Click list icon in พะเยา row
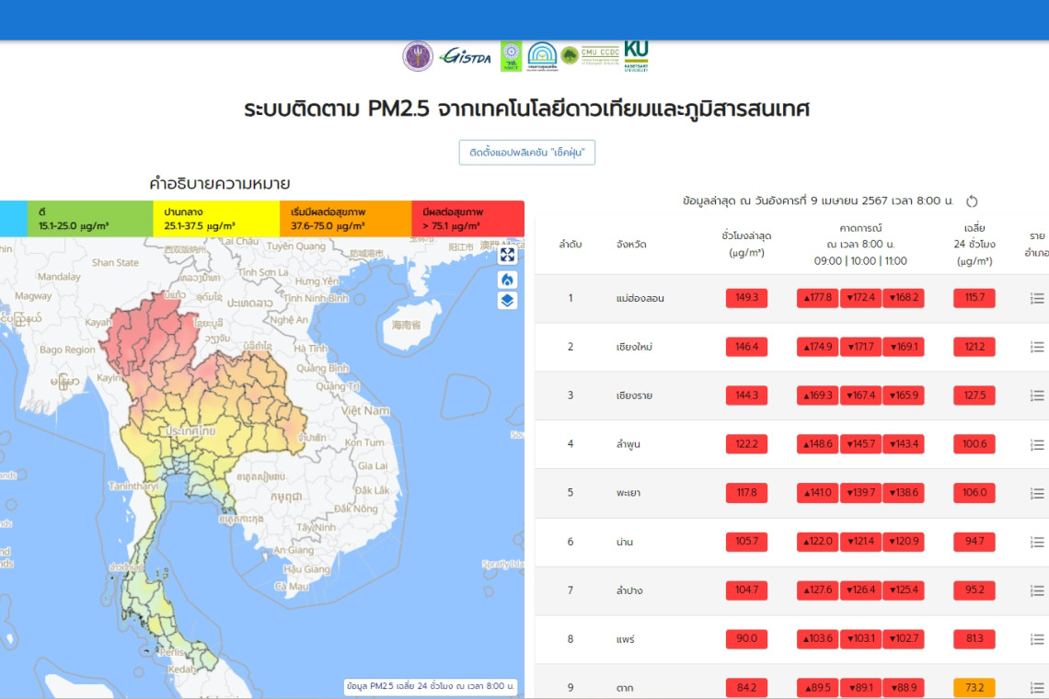Viewport: 1049px width, 699px height. [x=1037, y=493]
